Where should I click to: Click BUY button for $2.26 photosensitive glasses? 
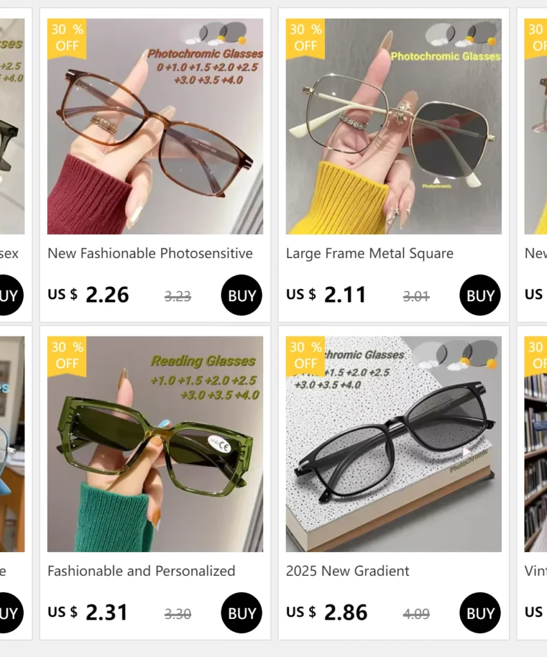tap(242, 295)
